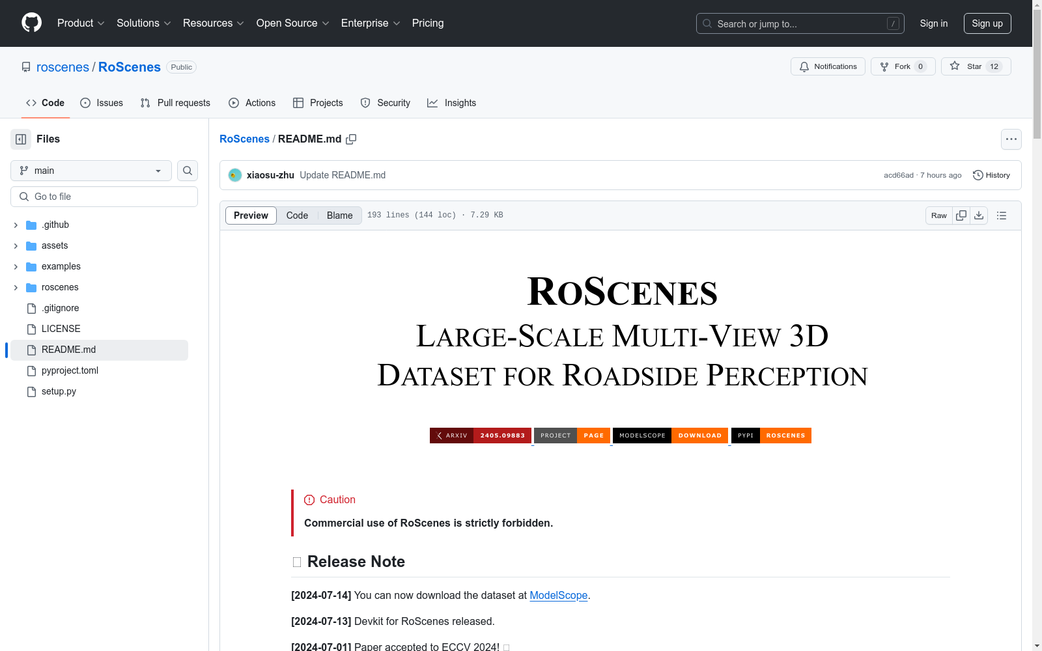Open the README outline view
The width and height of the screenshot is (1042, 651).
pyautogui.click(x=1002, y=215)
